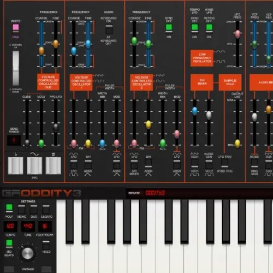Click the Tune display showing 440
This screenshot has width=273, height=273.
click(x=28, y=226)
